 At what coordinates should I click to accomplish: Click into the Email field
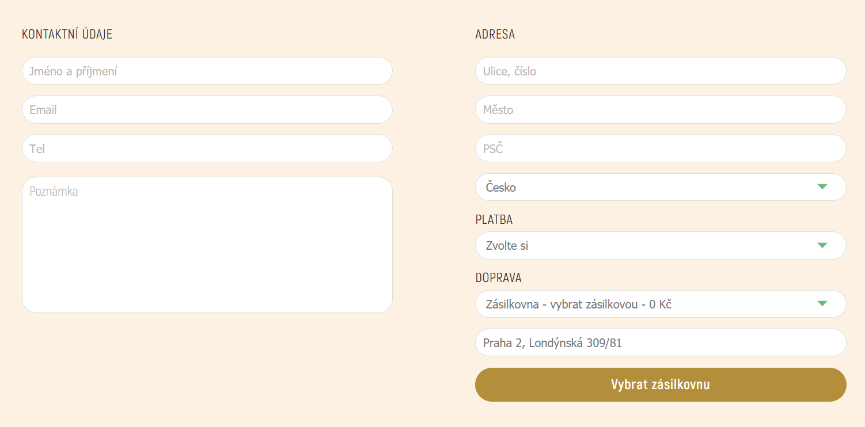(207, 109)
